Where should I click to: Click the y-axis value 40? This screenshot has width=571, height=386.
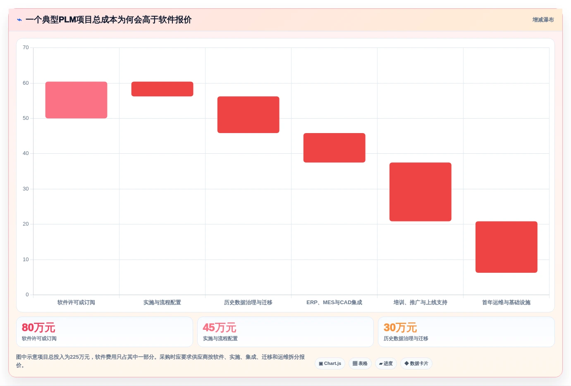[26, 153]
